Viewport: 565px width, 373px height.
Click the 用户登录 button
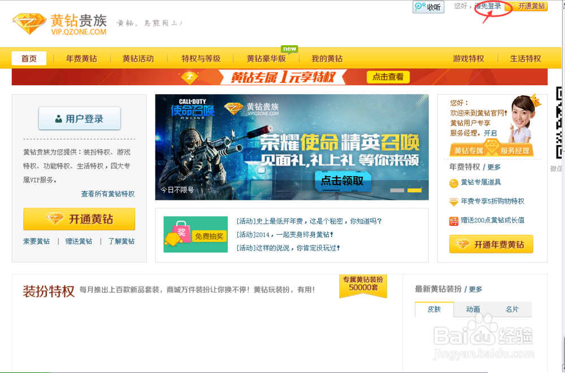(80, 119)
